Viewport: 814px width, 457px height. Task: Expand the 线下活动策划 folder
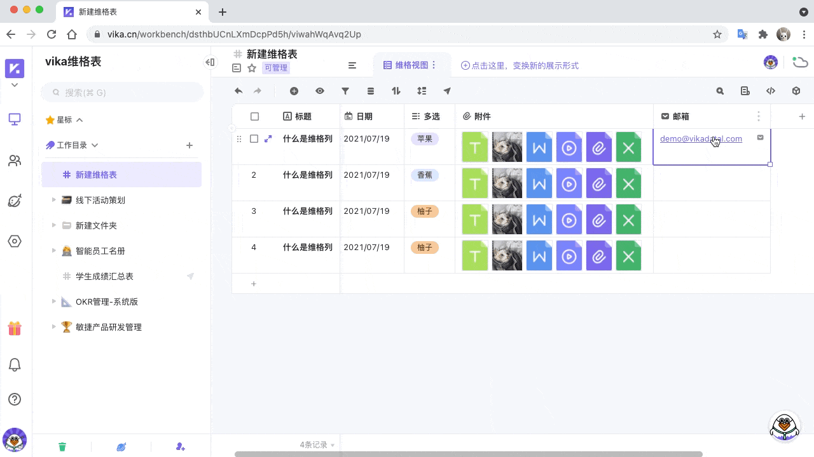tap(54, 200)
